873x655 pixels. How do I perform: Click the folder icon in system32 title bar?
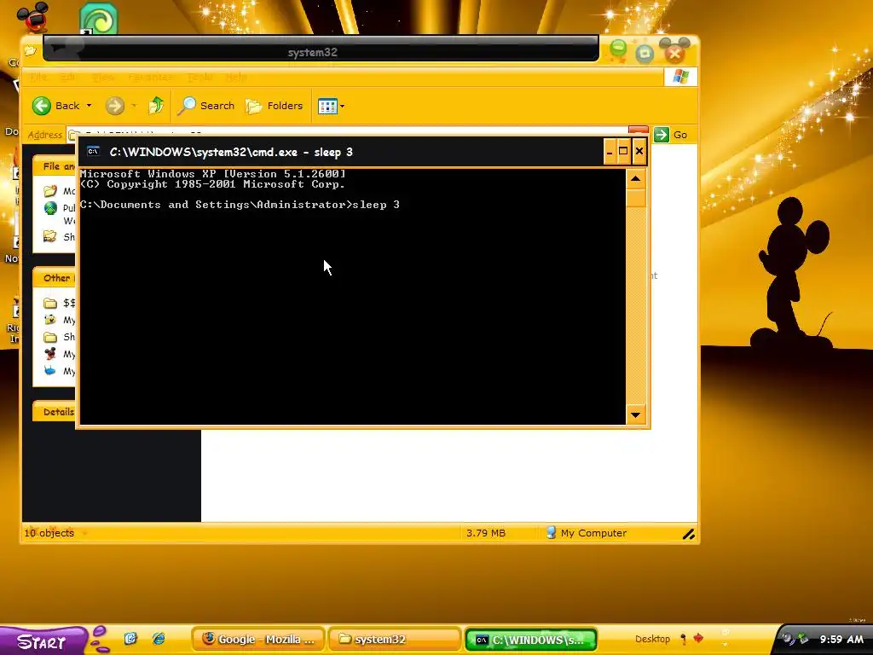(31, 51)
